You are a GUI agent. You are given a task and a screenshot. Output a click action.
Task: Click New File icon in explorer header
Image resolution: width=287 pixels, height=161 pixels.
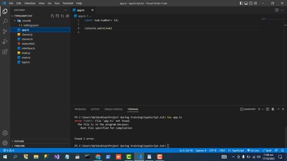52,16
